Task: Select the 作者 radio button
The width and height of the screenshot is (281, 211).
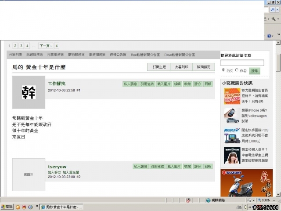Action: tap(237, 70)
